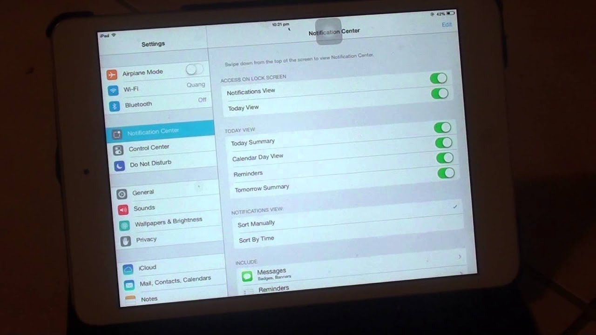Viewport: 596px width, 335px height.
Task: Tap the Bluetooth icon in sidebar
Action: [x=115, y=106]
